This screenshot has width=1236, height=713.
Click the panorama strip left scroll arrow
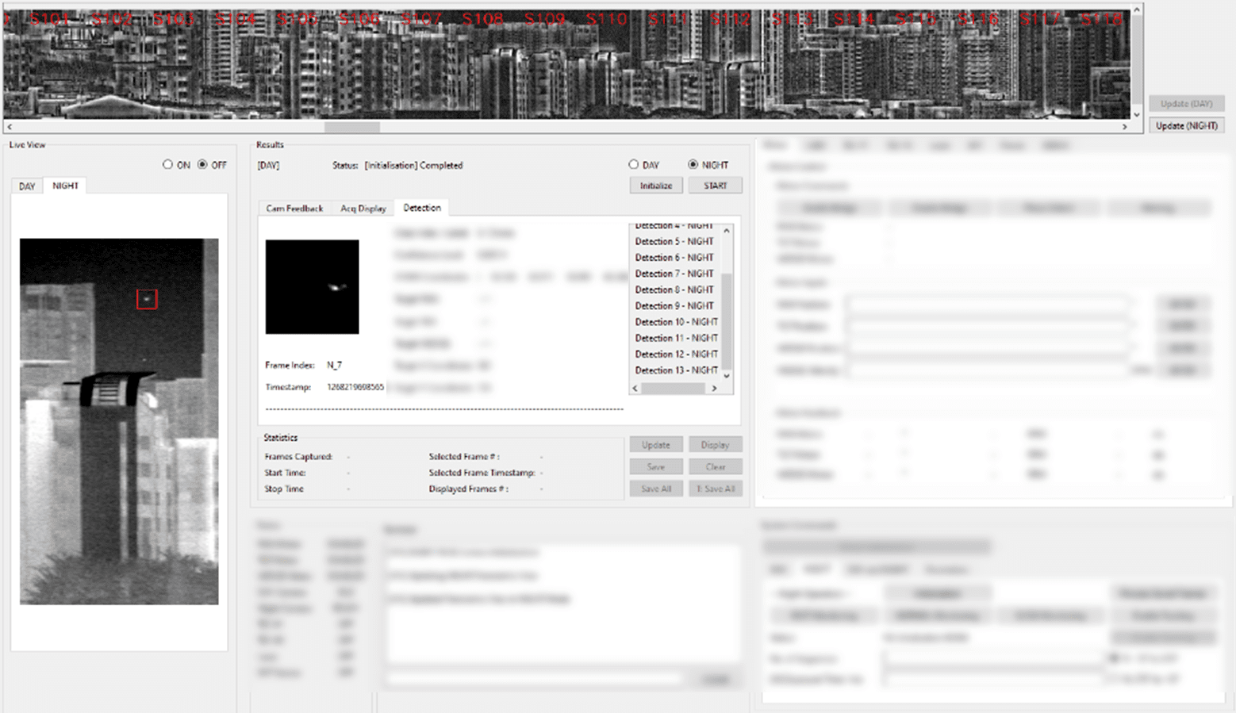(x=10, y=127)
